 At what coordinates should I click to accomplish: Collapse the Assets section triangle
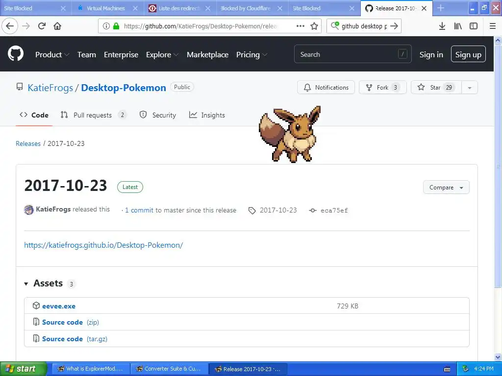click(x=26, y=283)
